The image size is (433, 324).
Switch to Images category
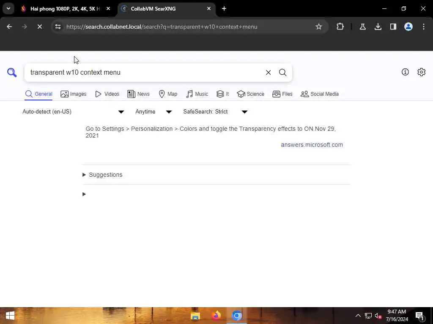(74, 94)
